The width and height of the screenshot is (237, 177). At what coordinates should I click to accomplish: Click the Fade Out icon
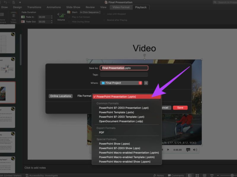tap(23, 22)
